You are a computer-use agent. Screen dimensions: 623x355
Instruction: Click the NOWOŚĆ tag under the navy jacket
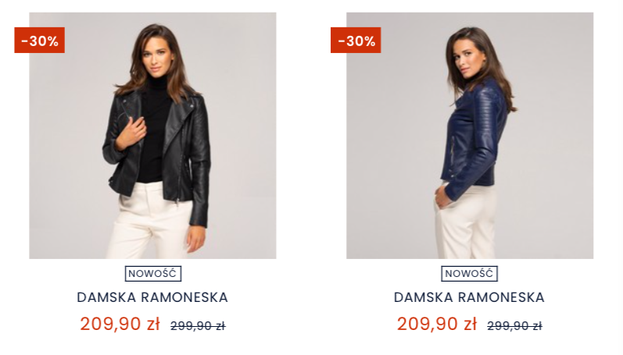(469, 274)
